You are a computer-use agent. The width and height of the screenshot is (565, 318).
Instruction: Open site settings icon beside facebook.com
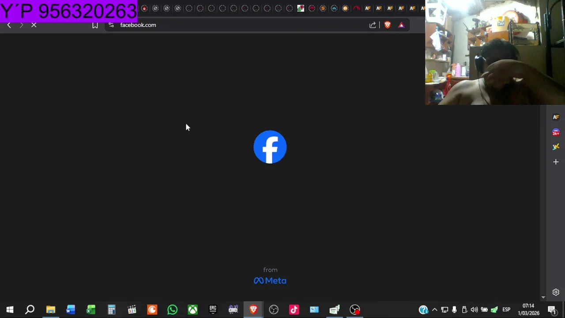tap(111, 25)
